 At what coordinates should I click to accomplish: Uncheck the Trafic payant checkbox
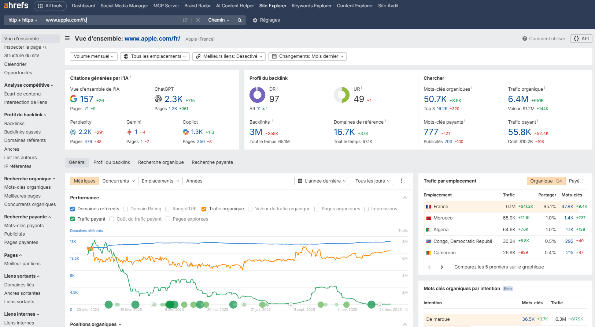pyautogui.click(x=73, y=219)
